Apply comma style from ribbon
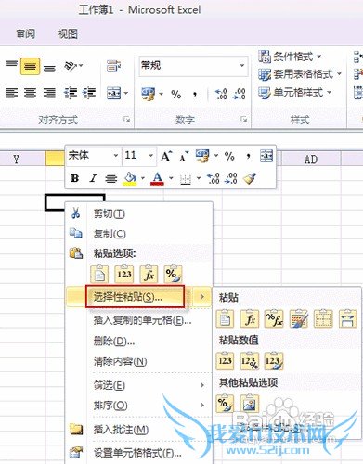Image resolution: width=363 pixels, height=464 pixels. 195,94
